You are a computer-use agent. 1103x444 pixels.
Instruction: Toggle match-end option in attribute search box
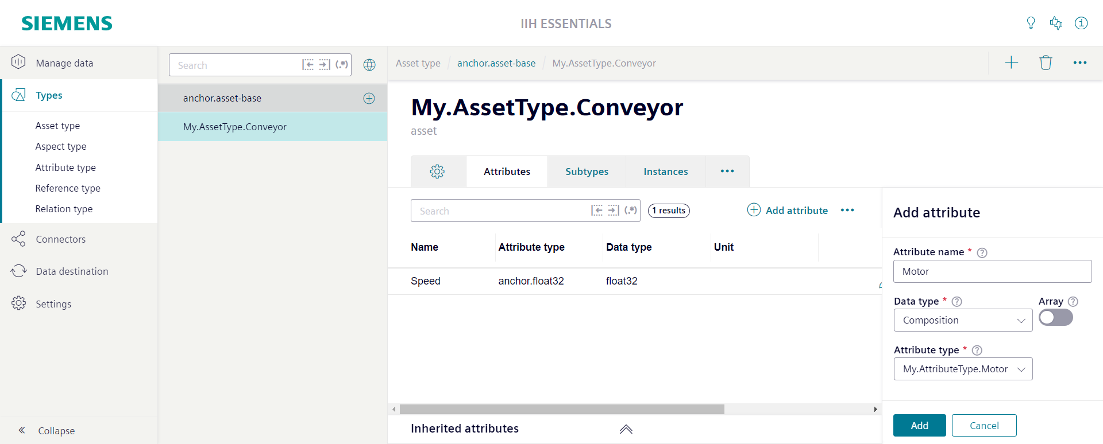click(x=614, y=211)
